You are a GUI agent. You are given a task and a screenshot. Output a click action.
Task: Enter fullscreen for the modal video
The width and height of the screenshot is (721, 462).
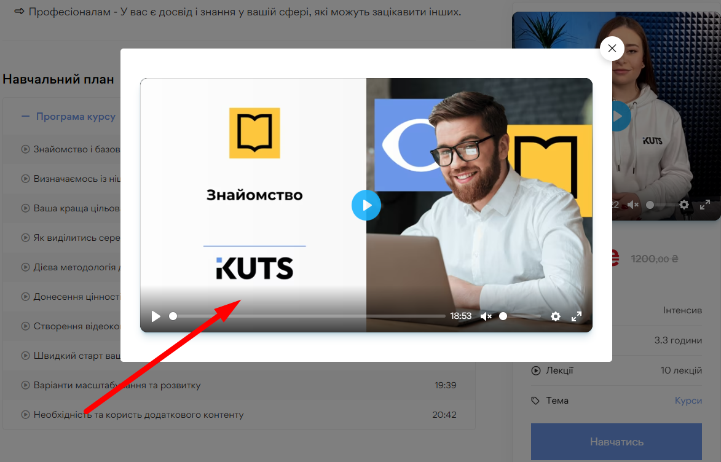click(577, 316)
